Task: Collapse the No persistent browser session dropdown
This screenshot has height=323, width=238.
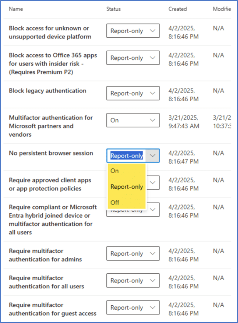Action: (153, 156)
